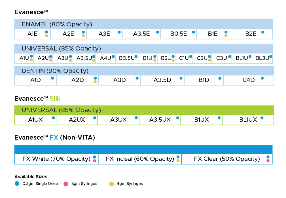Viewport: 286px width, 198px height.
Task: Select the B0.5E shade label
Action: [179, 34]
